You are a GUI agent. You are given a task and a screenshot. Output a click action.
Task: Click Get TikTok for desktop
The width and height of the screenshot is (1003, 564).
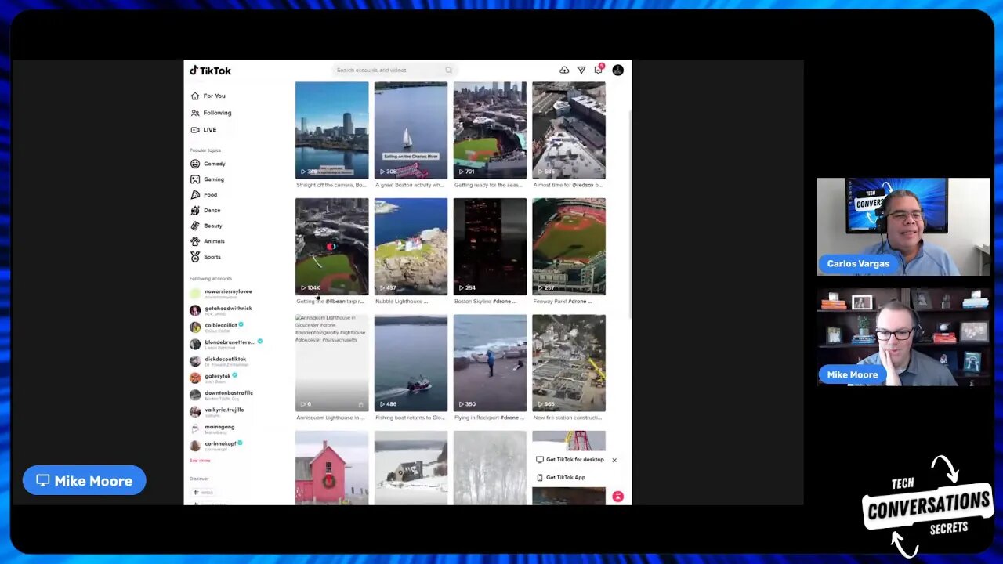click(x=570, y=460)
